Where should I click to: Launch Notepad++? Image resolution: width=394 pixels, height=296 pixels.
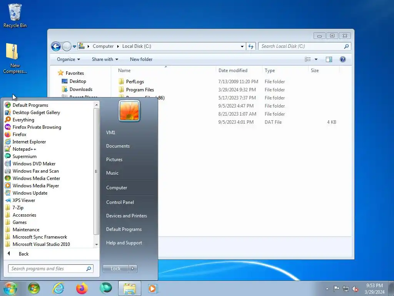(24, 149)
